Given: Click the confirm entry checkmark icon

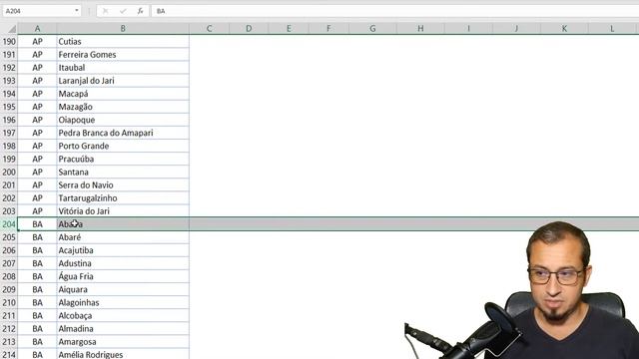Looking at the screenshot, I should click(x=123, y=11).
